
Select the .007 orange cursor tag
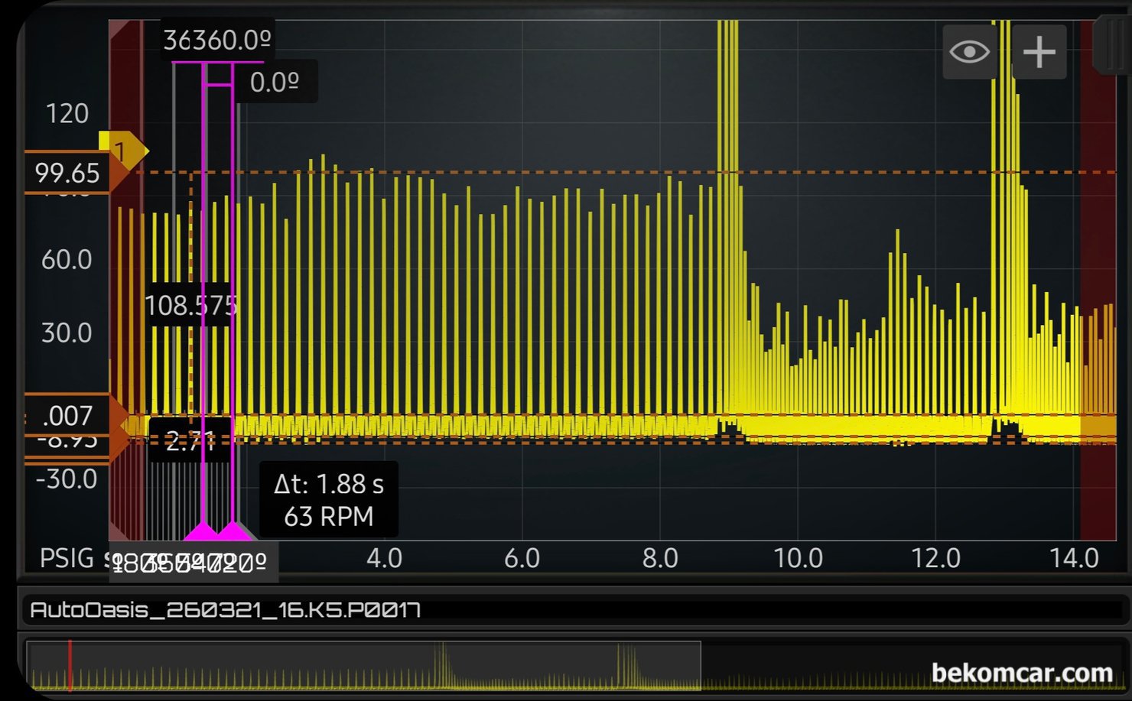[67, 415]
